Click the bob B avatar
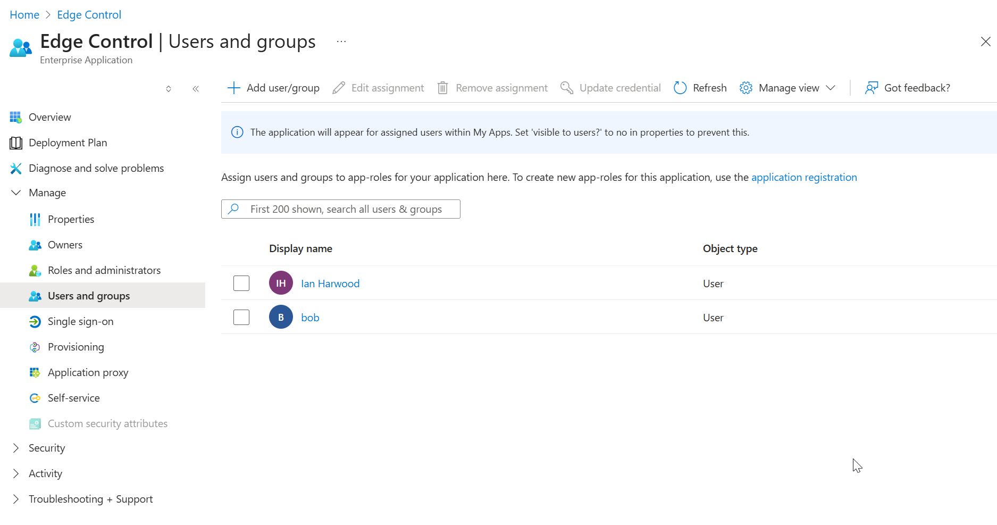Screen dimensions: 997x525 (281, 317)
